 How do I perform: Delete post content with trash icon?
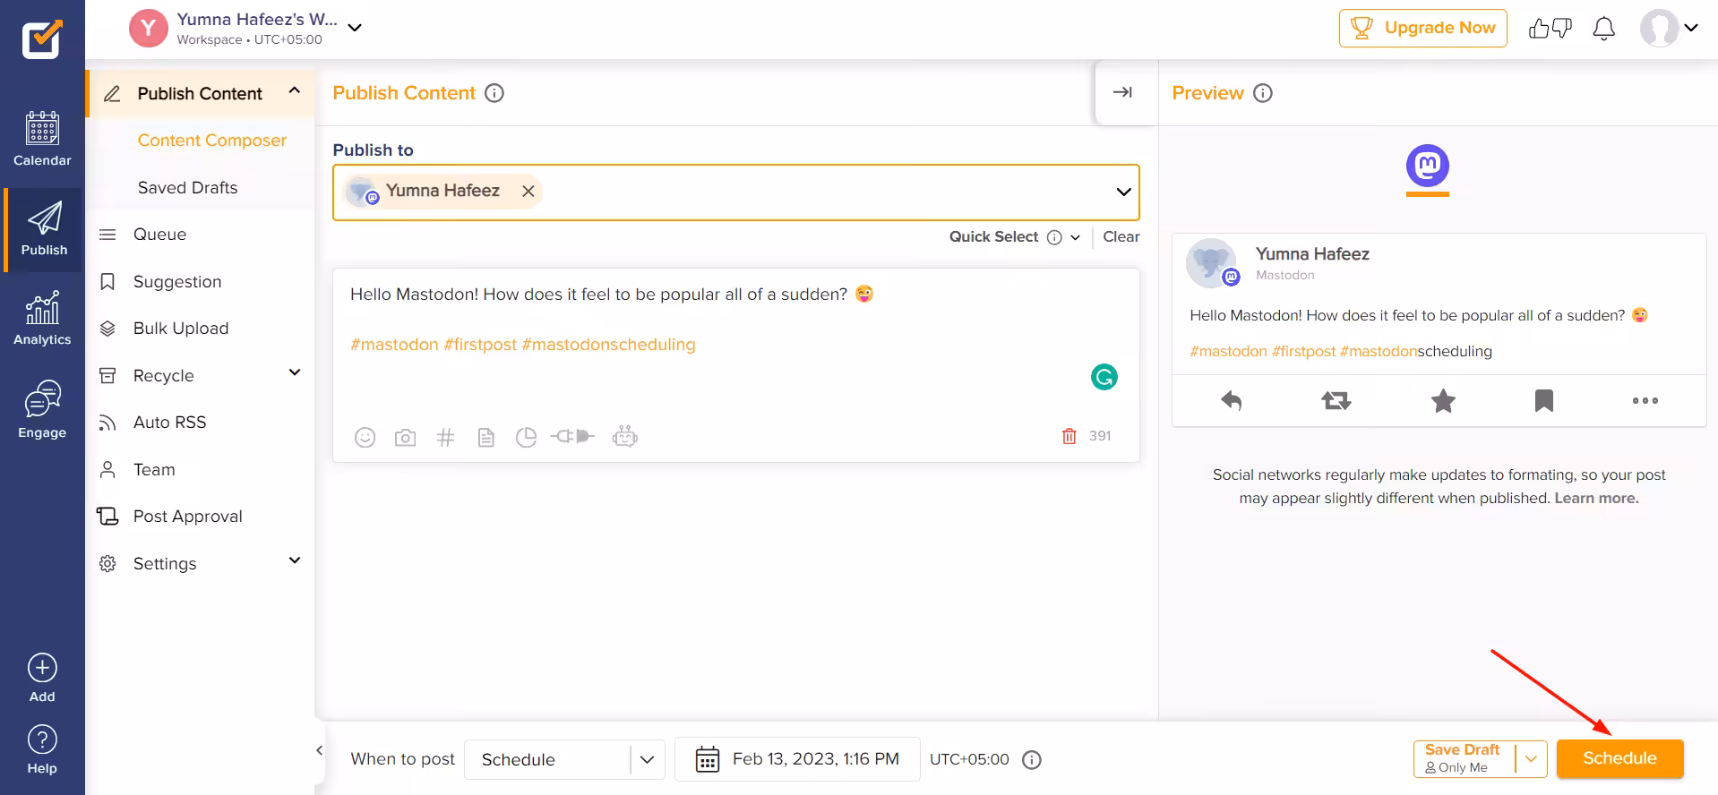coord(1069,436)
